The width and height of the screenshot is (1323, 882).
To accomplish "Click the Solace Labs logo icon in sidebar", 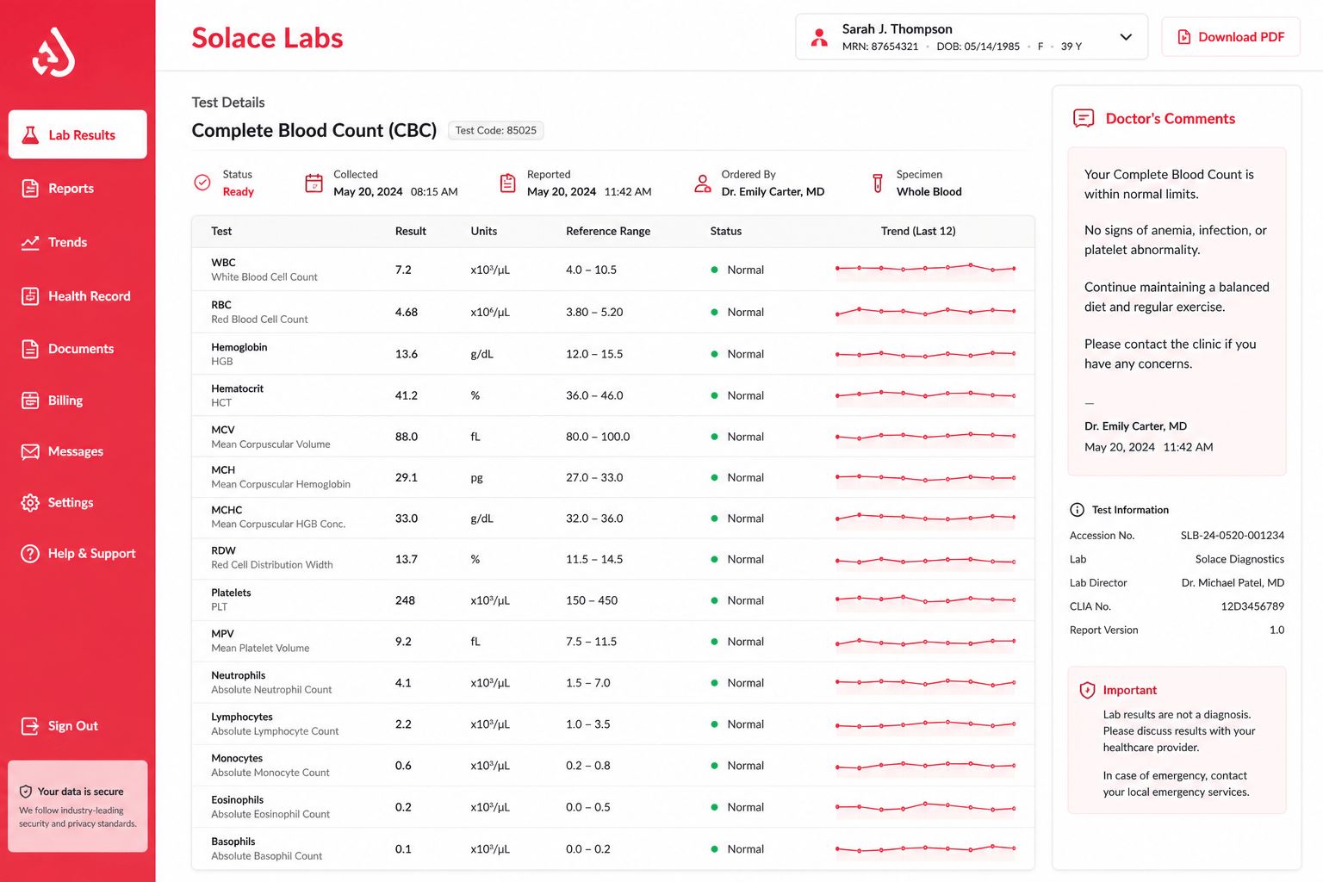I will [x=53, y=52].
